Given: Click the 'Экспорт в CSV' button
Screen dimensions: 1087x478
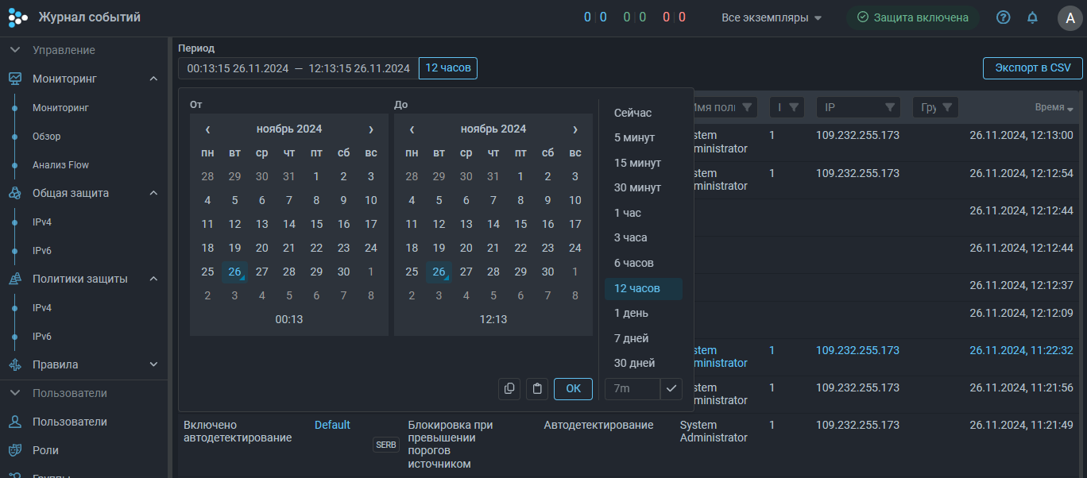Looking at the screenshot, I should 1032,68.
